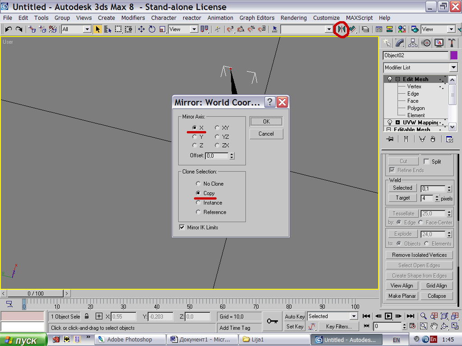Click the Arc Rotate viewport icon
462x346 pixels.
point(444,326)
